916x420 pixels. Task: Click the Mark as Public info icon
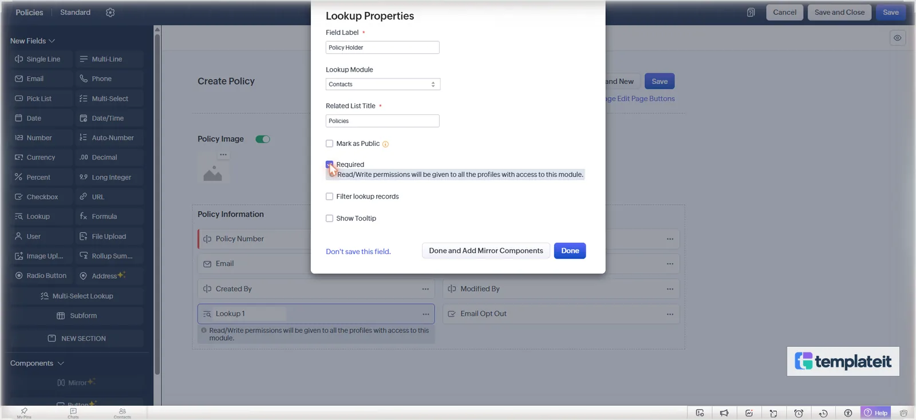[x=385, y=144]
